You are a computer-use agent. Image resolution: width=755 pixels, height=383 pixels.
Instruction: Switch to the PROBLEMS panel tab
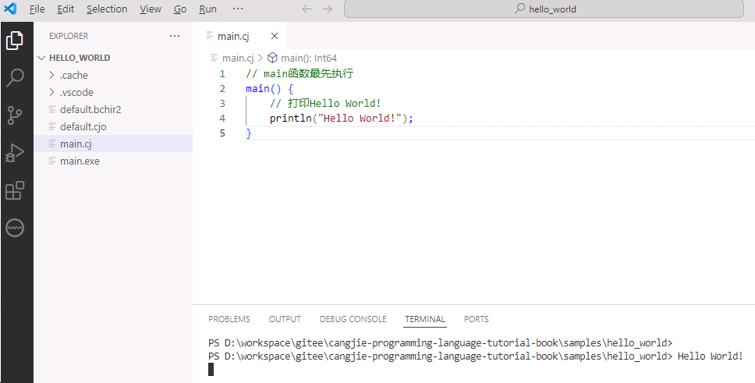pos(229,319)
